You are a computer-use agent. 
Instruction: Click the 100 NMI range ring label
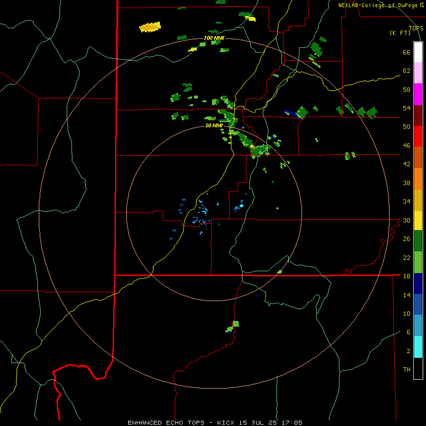214,38
